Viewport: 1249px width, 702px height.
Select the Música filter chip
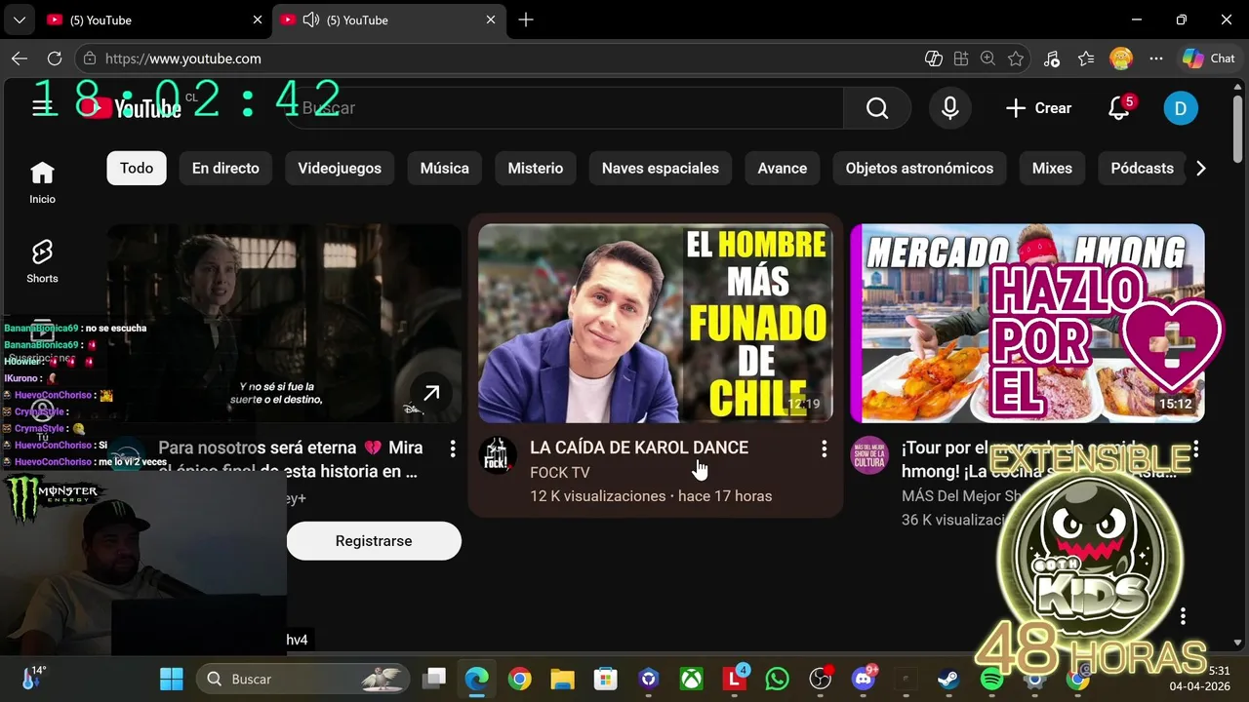pos(445,168)
